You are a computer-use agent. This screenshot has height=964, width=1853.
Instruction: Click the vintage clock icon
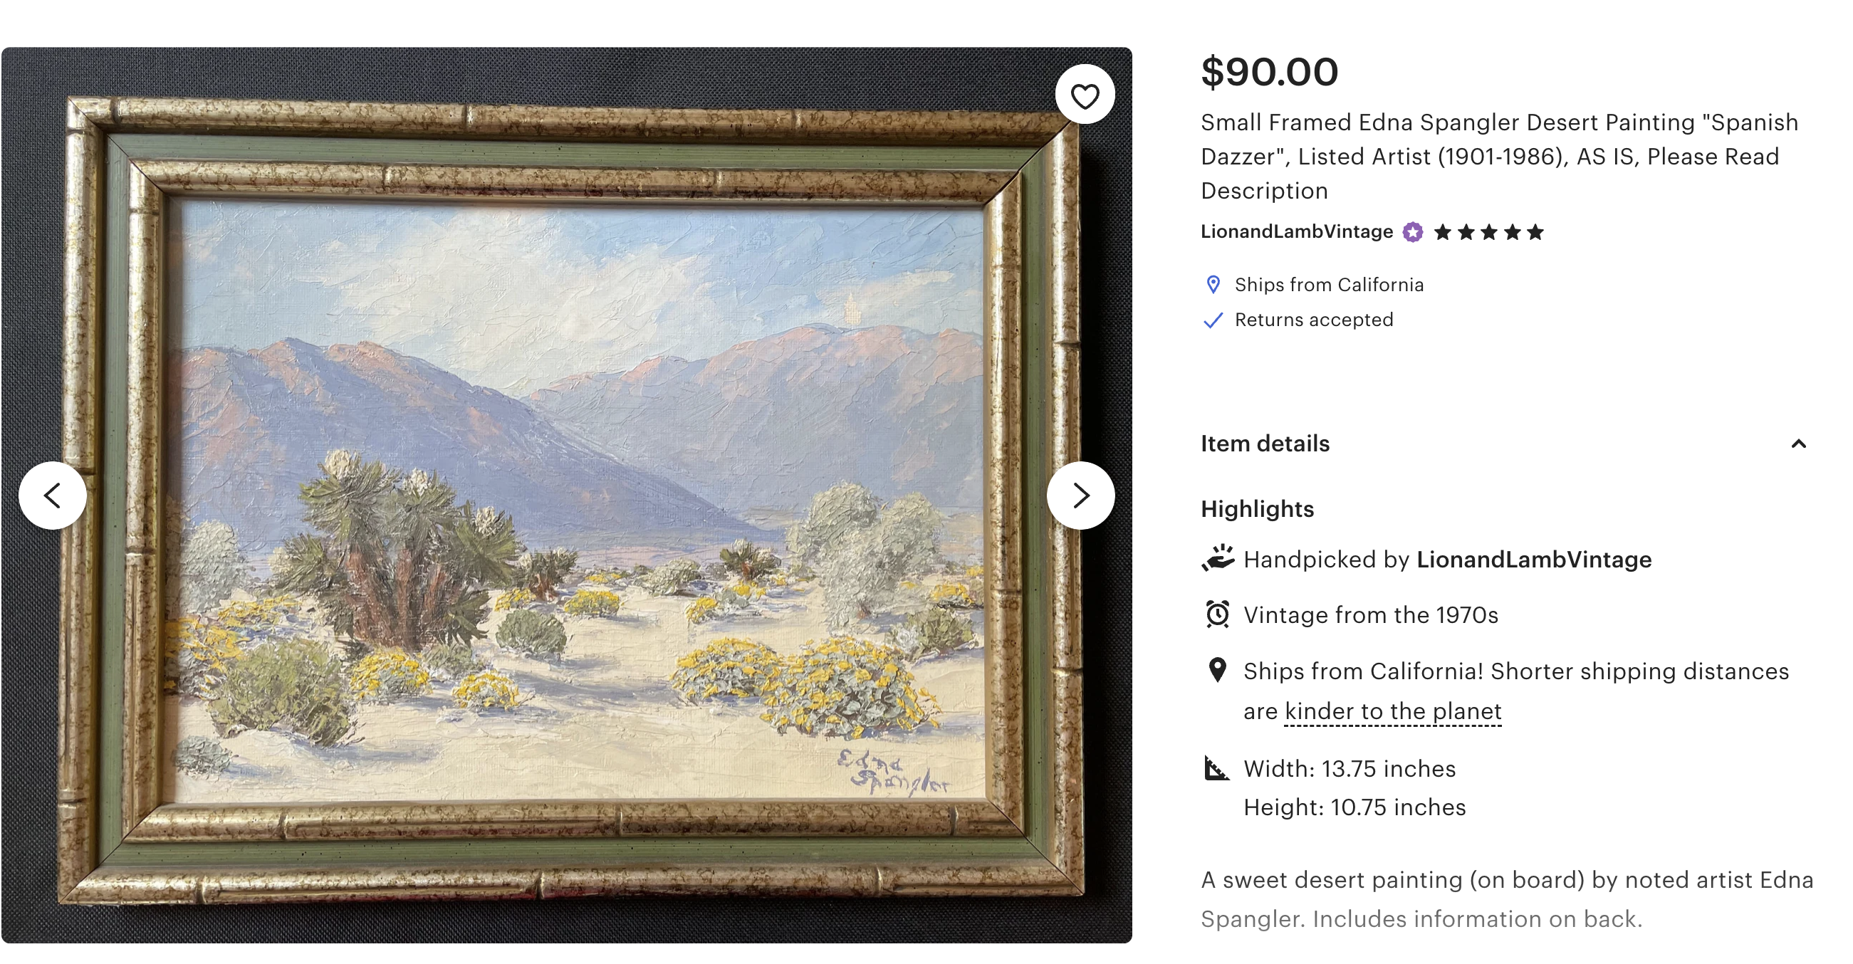[1217, 614]
